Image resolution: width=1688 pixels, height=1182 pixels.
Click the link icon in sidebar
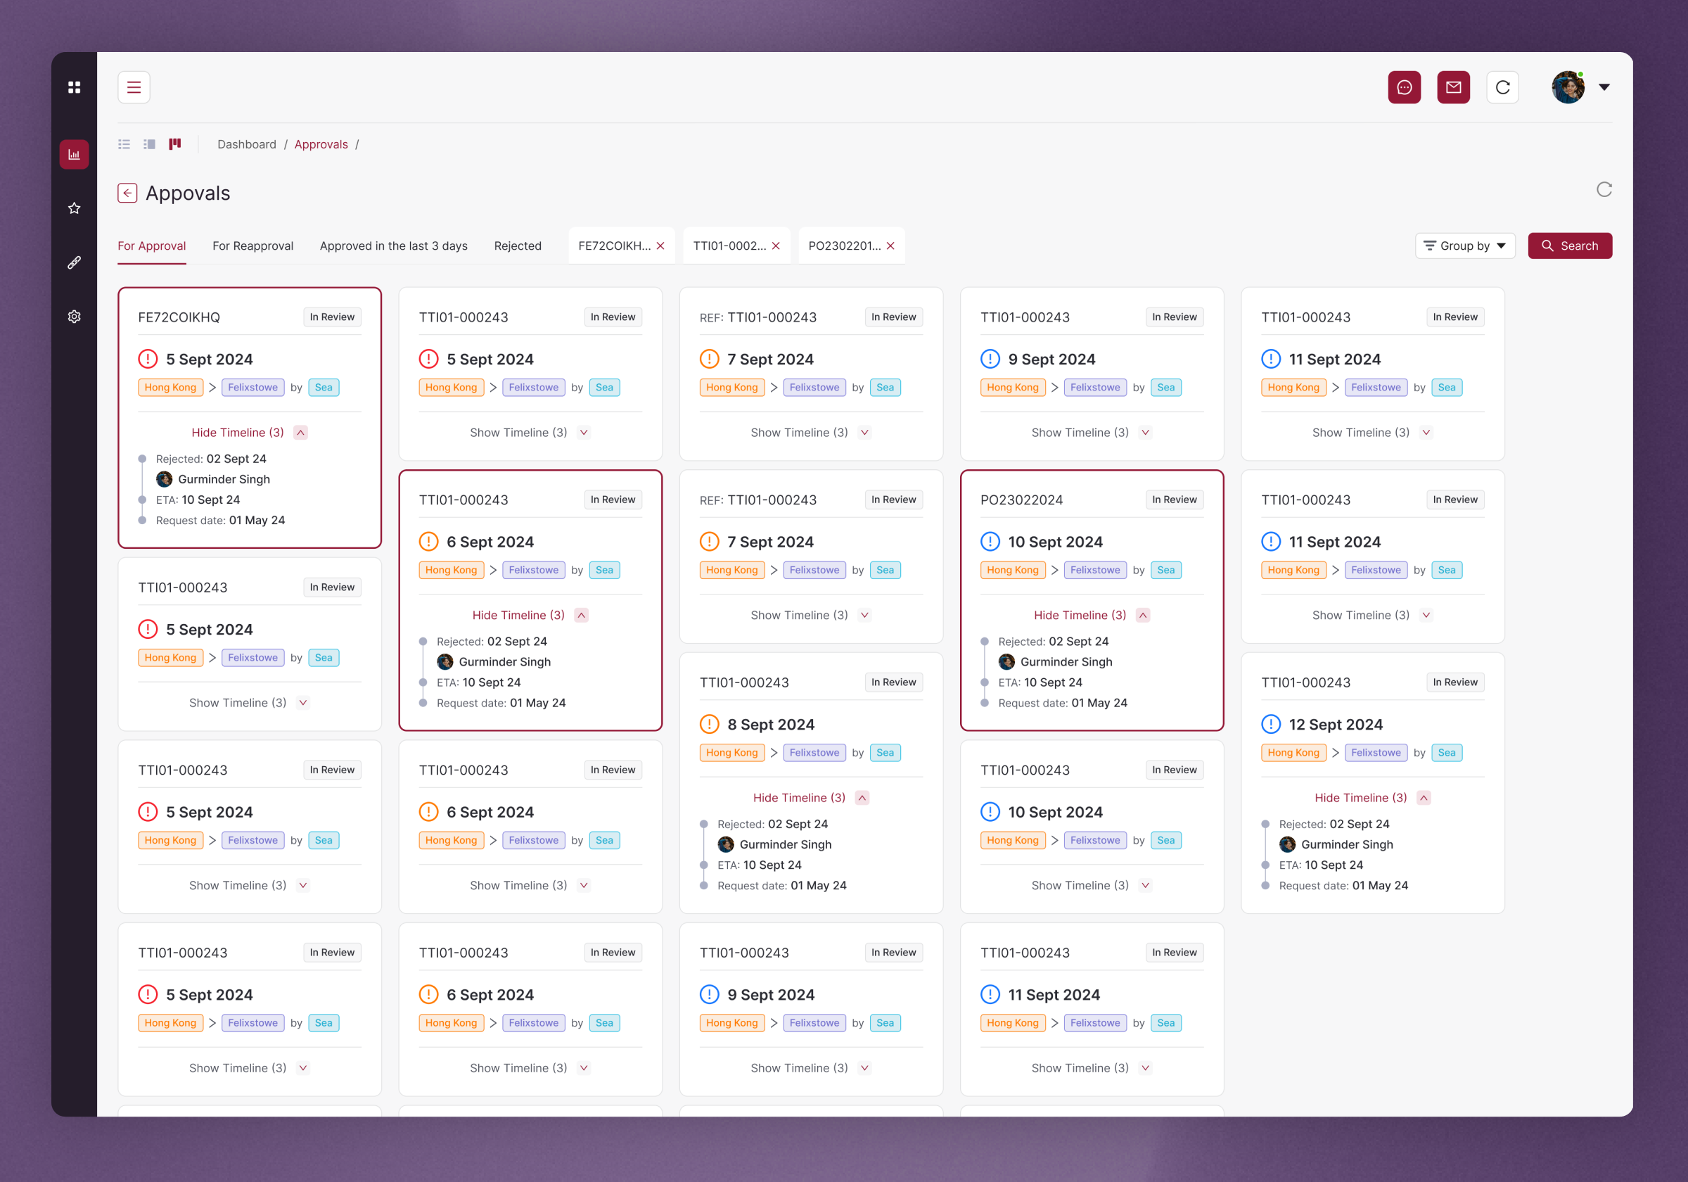(75, 262)
